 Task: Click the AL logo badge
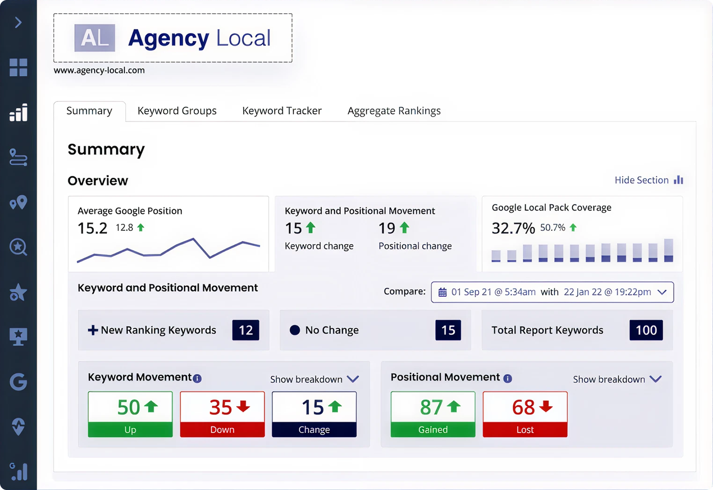coord(95,38)
